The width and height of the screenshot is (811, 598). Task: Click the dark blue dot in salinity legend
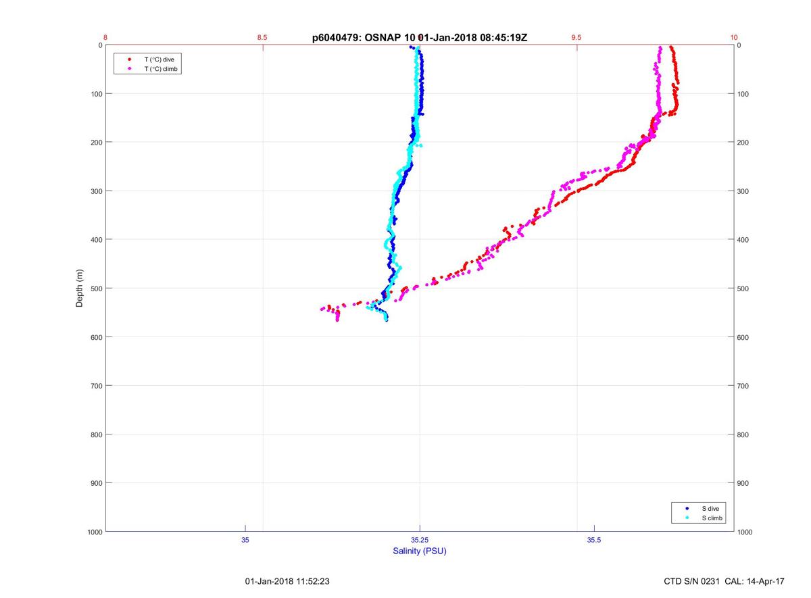pyautogui.click(x=687, y=508)
